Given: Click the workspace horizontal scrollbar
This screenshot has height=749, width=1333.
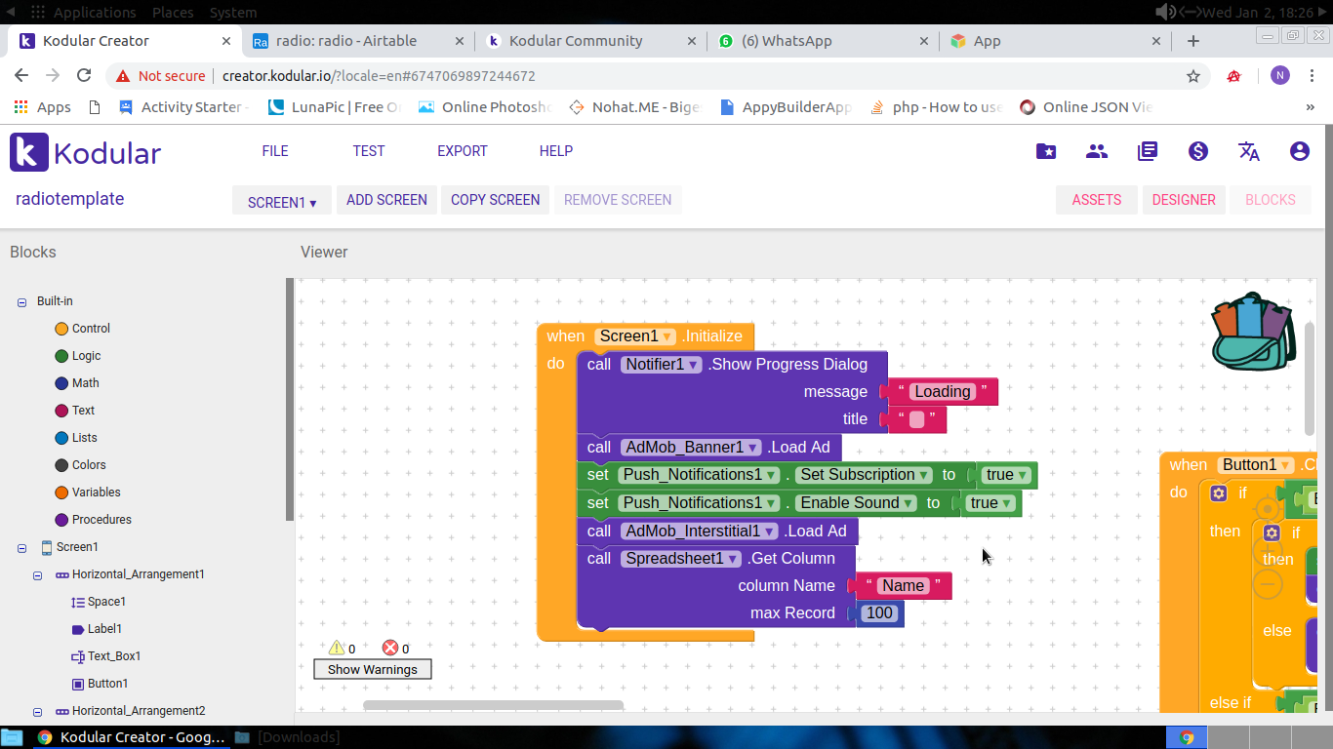Looking at the screenshot, I should click(x=493, y=705).
